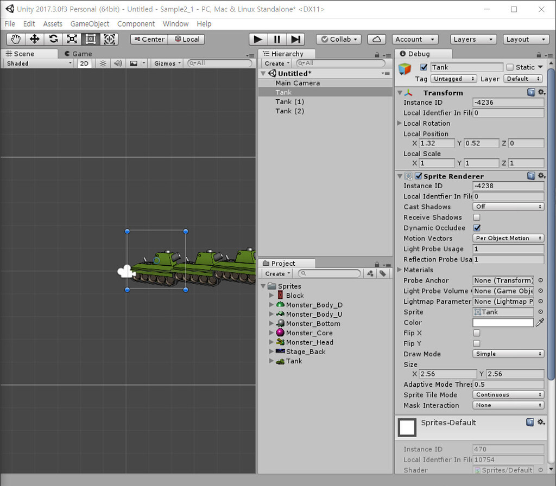This screenshot has width=556, height=486.
Task: Enable Receive Shadows in Sprite Renderer
Action: coord(476,217)
